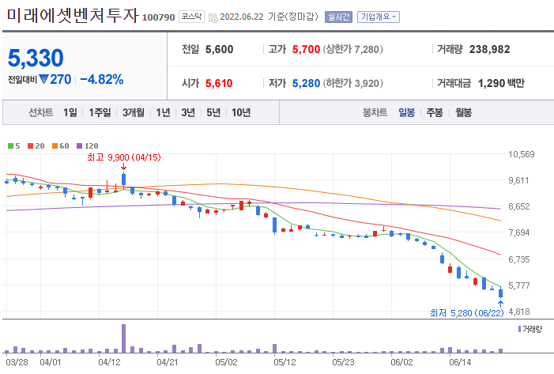Click the -4.82% change value

[x=102, y=79]
